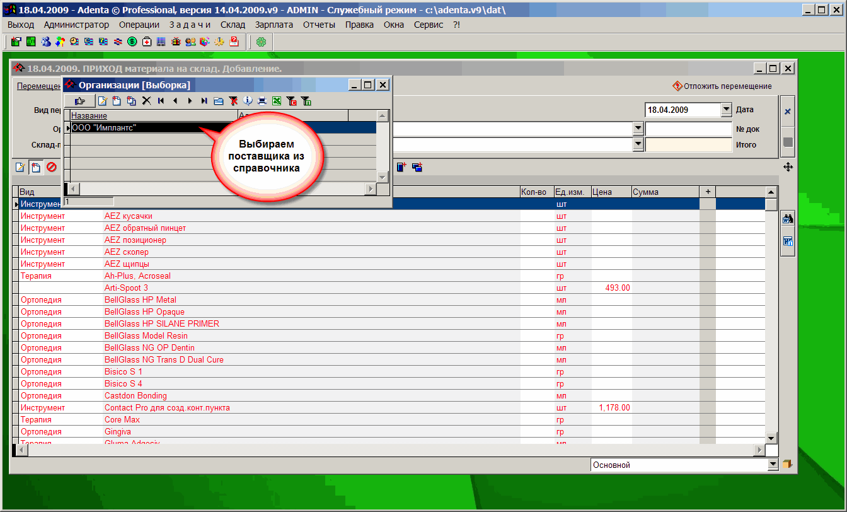Screen dimensions: 847x512
Task: Jump to first record in Организации list
Action: point(161,101)
